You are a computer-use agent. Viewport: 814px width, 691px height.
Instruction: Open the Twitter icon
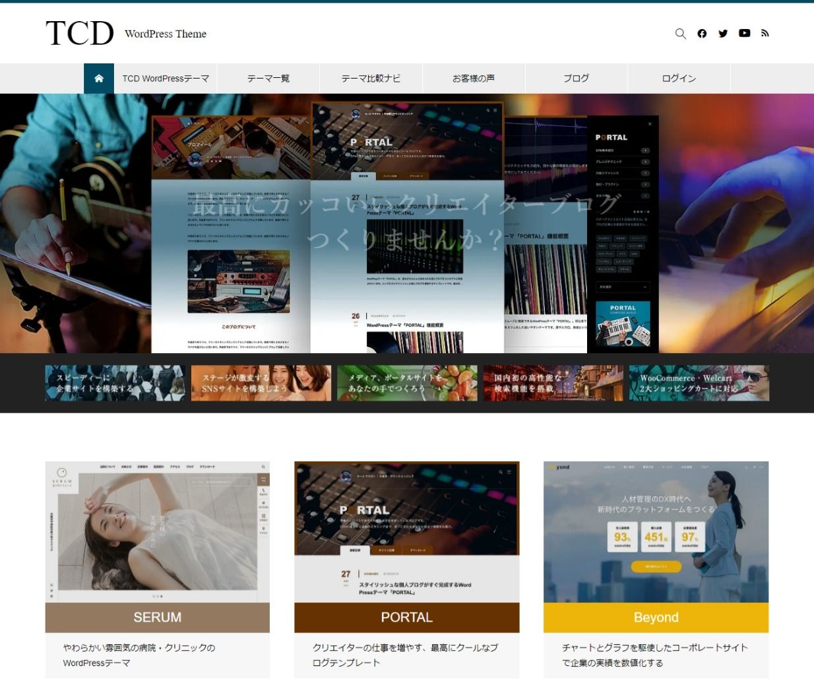724,33
